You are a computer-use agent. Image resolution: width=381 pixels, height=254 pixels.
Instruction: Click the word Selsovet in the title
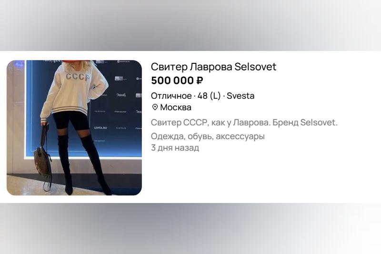pos(255,67)
